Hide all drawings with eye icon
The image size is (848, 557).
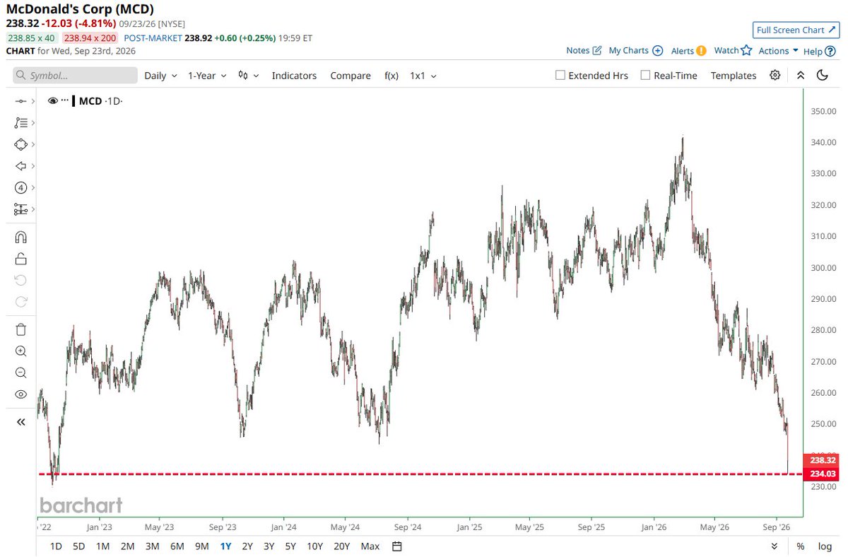(20, 394)
